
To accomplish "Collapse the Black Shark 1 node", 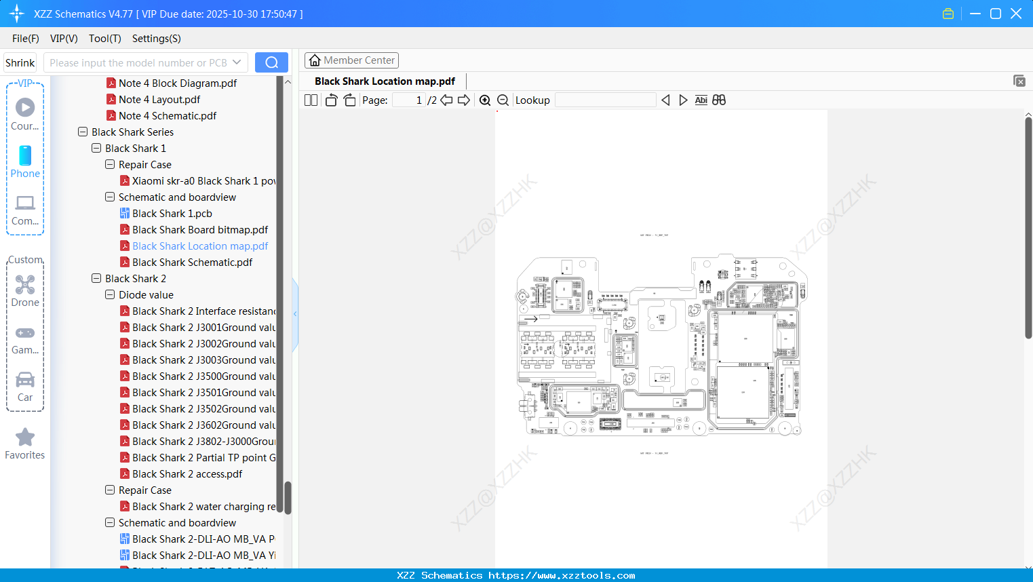I will click(96, 149).
